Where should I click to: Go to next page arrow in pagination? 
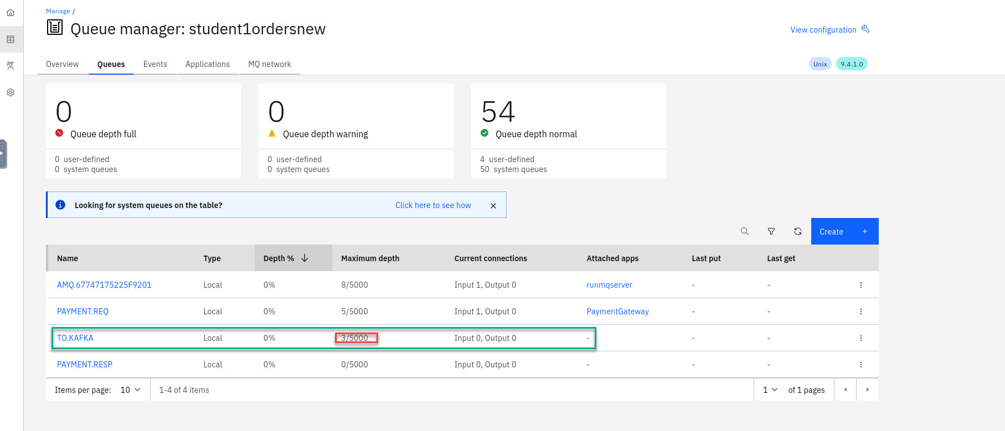coord(867,390)
